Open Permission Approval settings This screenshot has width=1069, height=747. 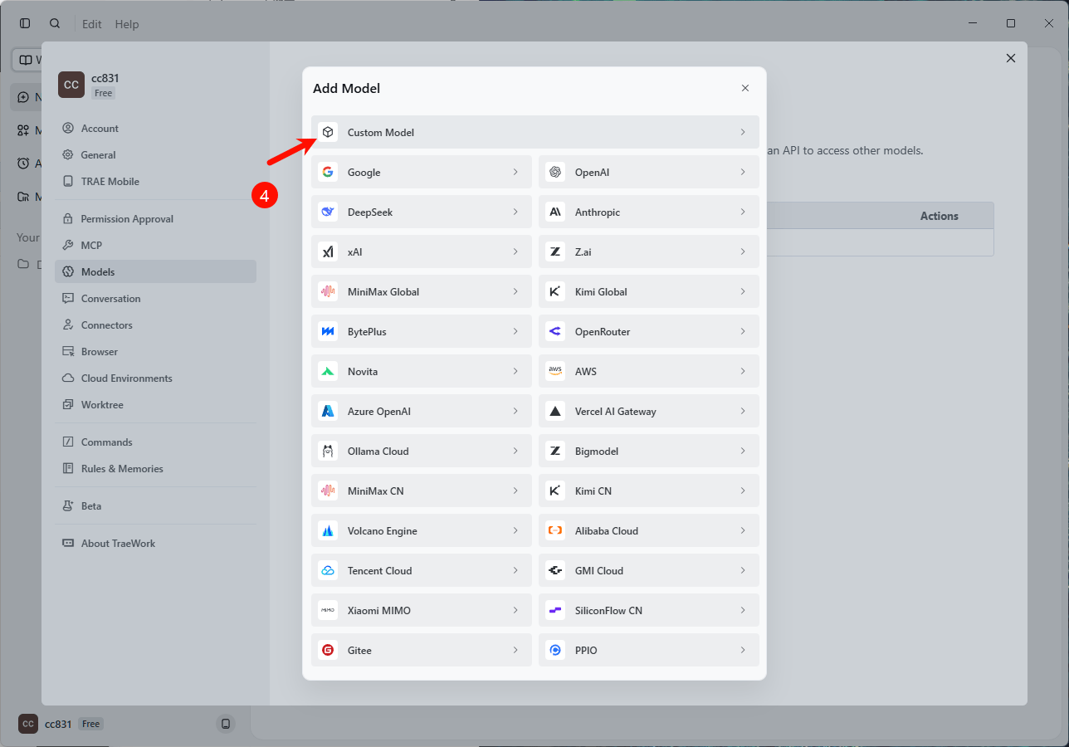(156, 219)
